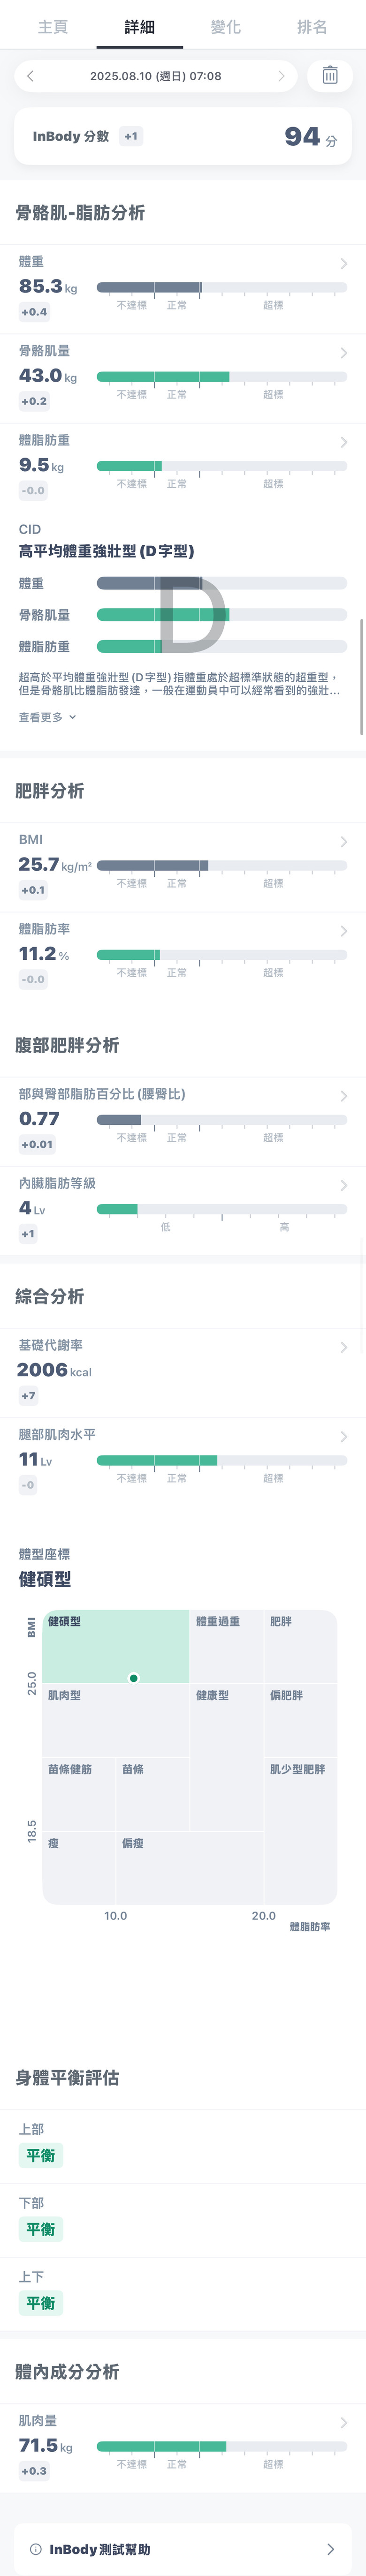Expand 查看更多 description text
Screen dimensions: 366x2576
tap(47, 717)
